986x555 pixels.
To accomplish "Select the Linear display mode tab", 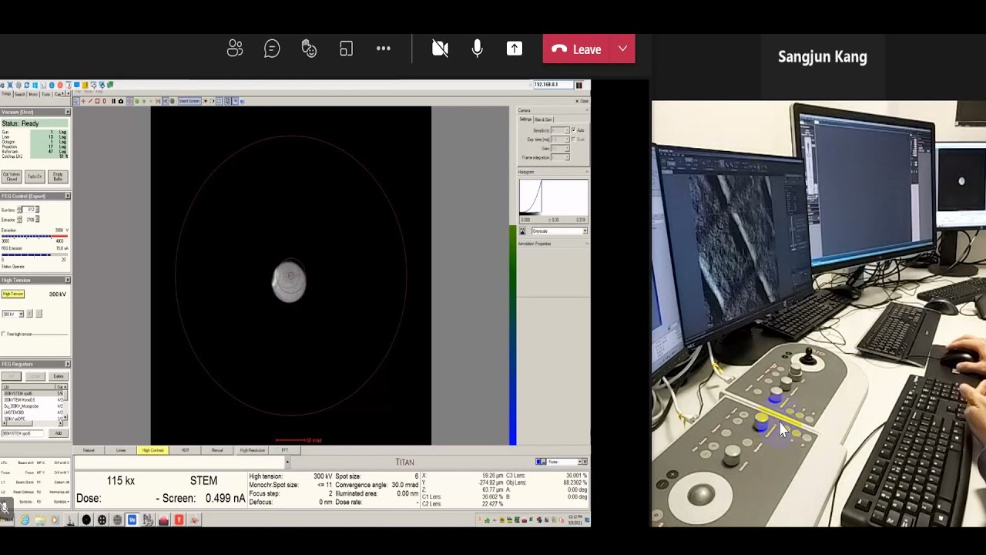I will click(x=121, y=450).
